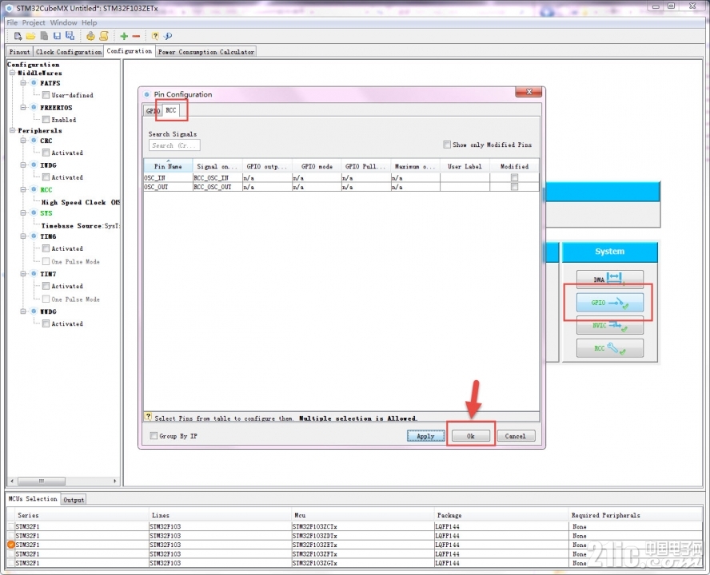Click the Open Project folder icon
The height and width of the screenshot is (575, 710).
(31, 36)
